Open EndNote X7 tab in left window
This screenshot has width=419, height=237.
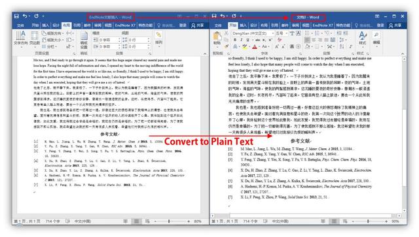click(x=125, y=25)
